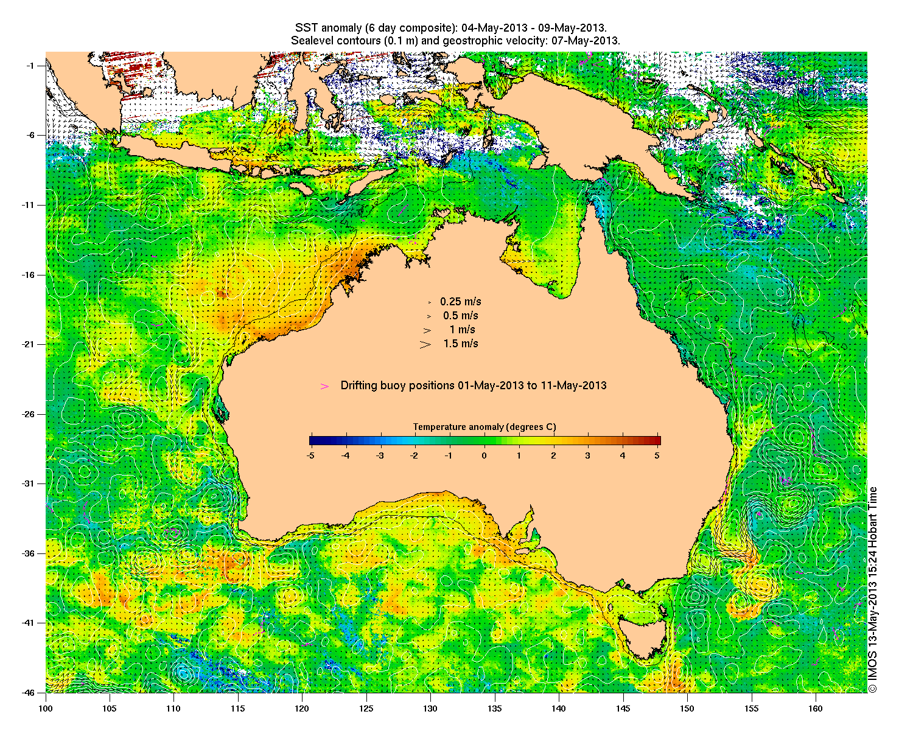Click longitude axis label '145'
This screenshot has width=913, height=745.
623,708
